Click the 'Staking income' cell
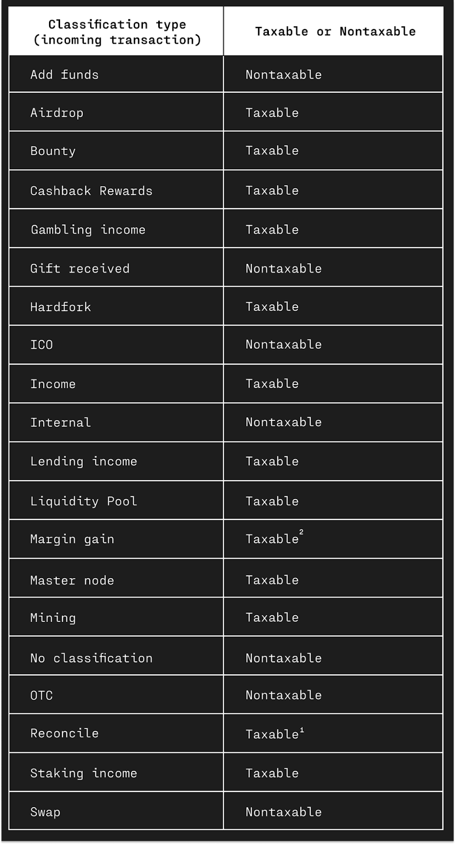Image resolution: width=455 pixels, height=844 pixels. point(117,773)
